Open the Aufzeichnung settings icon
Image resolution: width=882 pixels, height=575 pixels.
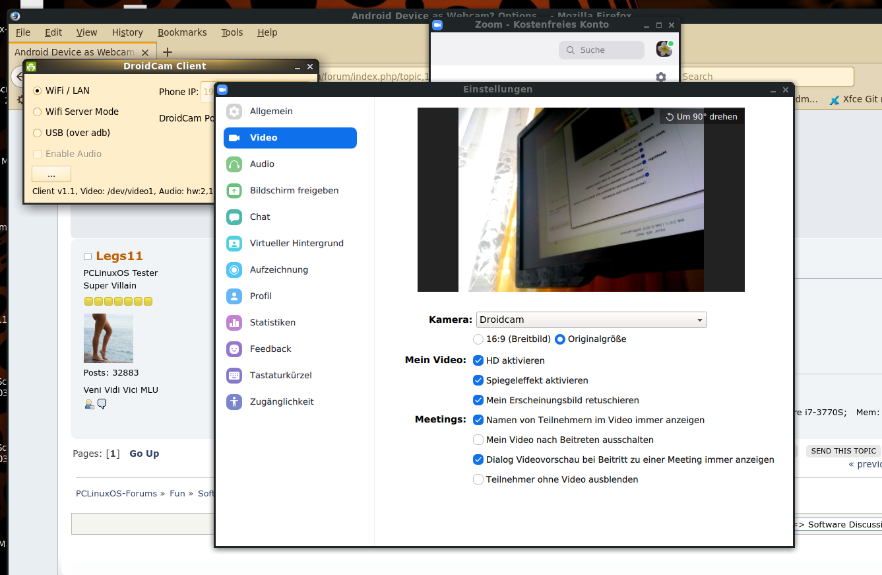[x=234, y=270]
